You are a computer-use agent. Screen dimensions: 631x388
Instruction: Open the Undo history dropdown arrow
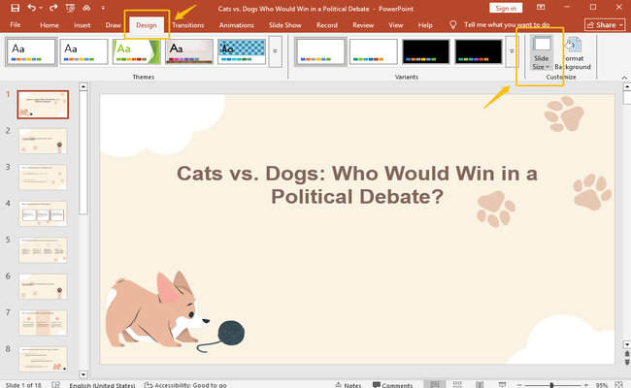tap(41, 8)
